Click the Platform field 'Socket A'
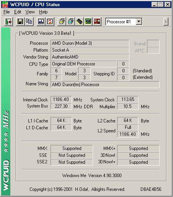The width and height of the screenshot is (173, 197). 90,50
